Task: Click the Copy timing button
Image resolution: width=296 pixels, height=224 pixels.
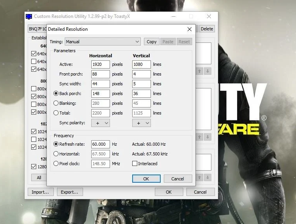Action: point(152,42)
